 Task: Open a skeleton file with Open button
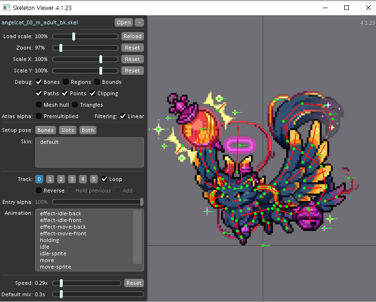124,22
